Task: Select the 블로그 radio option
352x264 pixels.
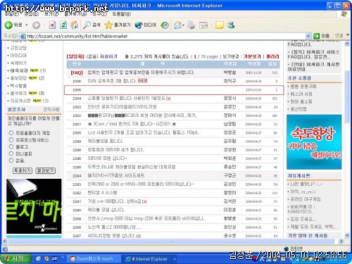Action: pyautogui.click(x=11, y=146)
